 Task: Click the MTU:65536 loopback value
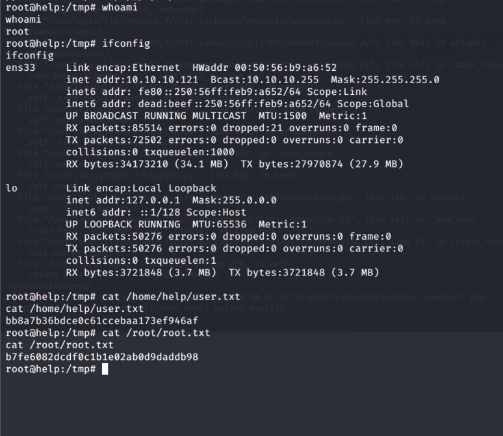pyautogui.click(x=209, y=224)
